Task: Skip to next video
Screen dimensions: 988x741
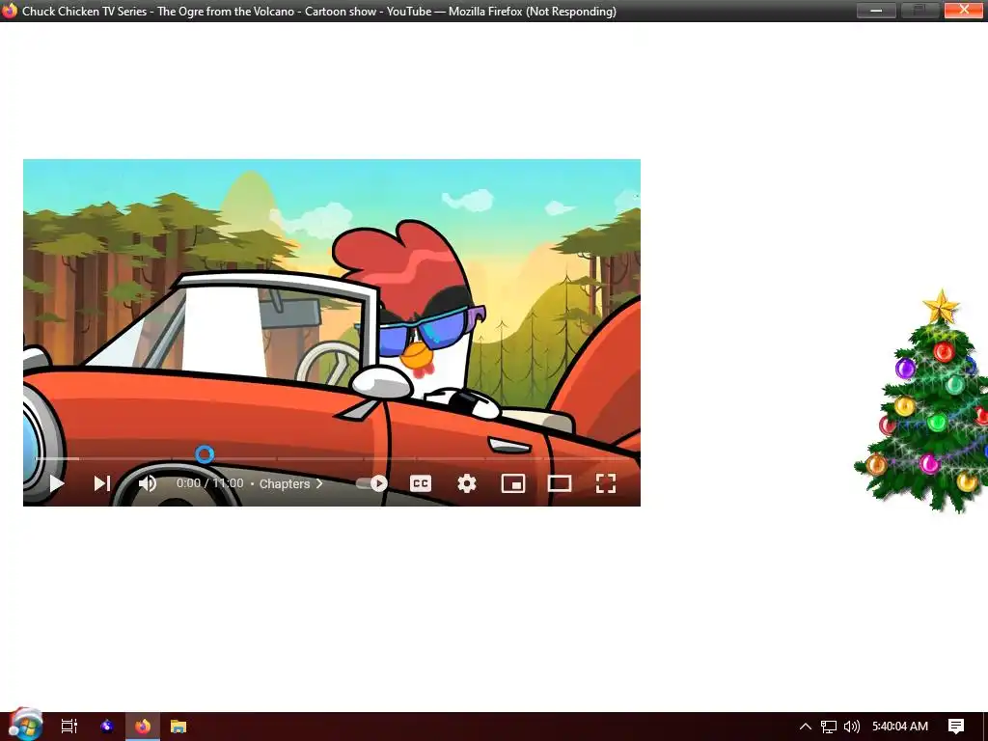Action: tap(102, 483)
